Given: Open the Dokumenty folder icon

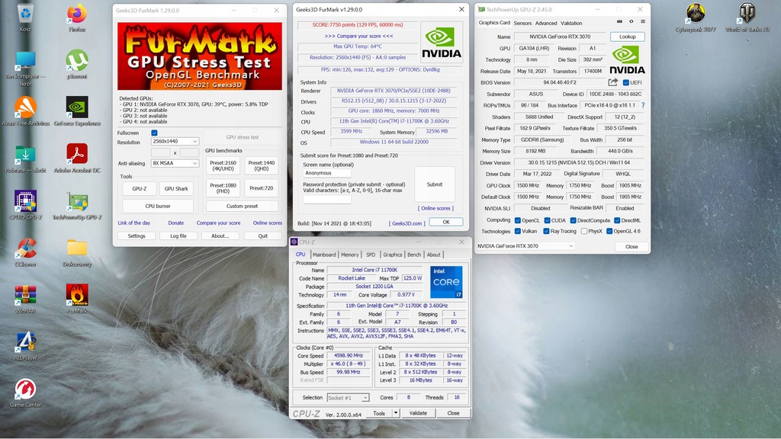Looking at the screenshot, I should click(77, 248).
